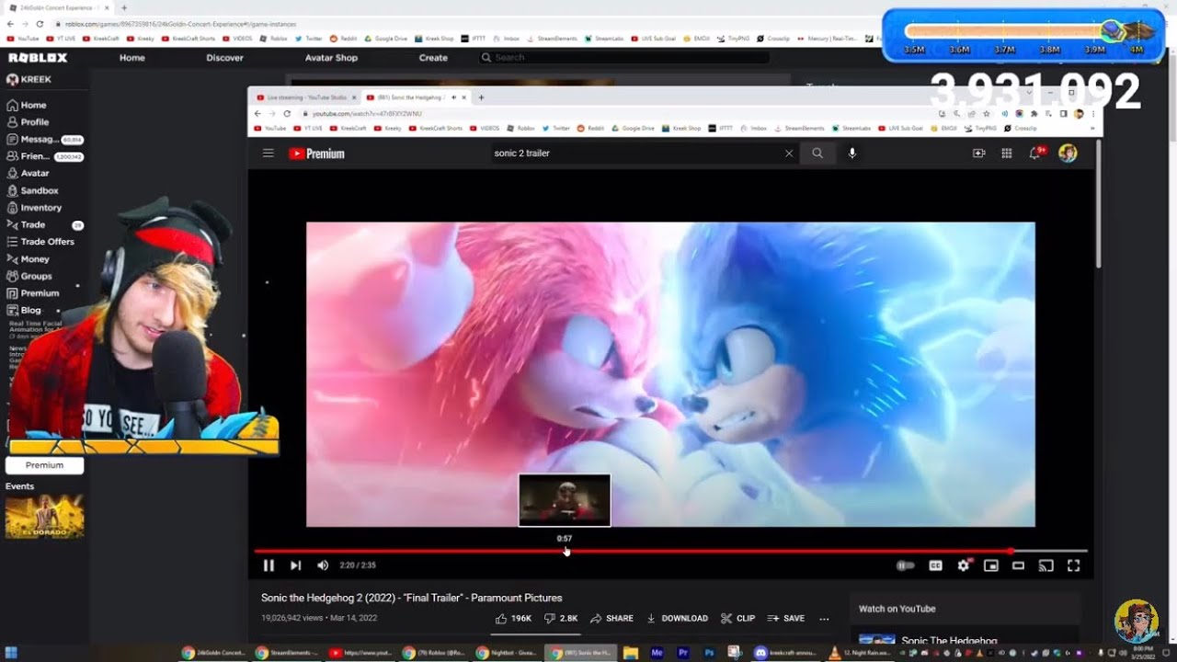Open Sonic The Hedgehog channel thumbnail
The height and width of the screenshot is (662, 1177).
click(876, 639)
